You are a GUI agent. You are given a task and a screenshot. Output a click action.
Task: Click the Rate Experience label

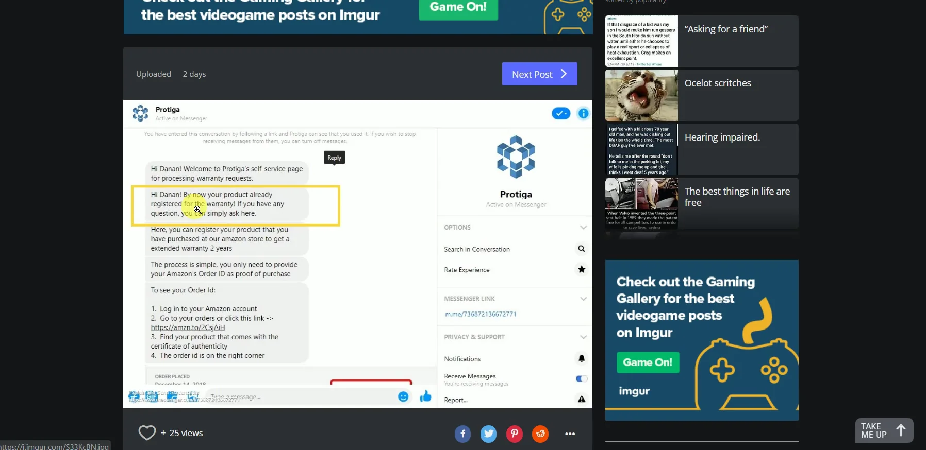(467, 270)
